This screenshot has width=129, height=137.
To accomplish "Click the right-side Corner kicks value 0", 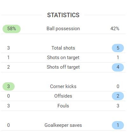I will (118, 86).
